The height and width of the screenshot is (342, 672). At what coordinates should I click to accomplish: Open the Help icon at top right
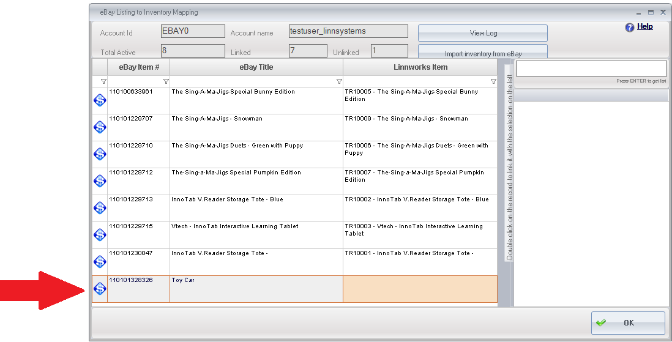[629, 28]
